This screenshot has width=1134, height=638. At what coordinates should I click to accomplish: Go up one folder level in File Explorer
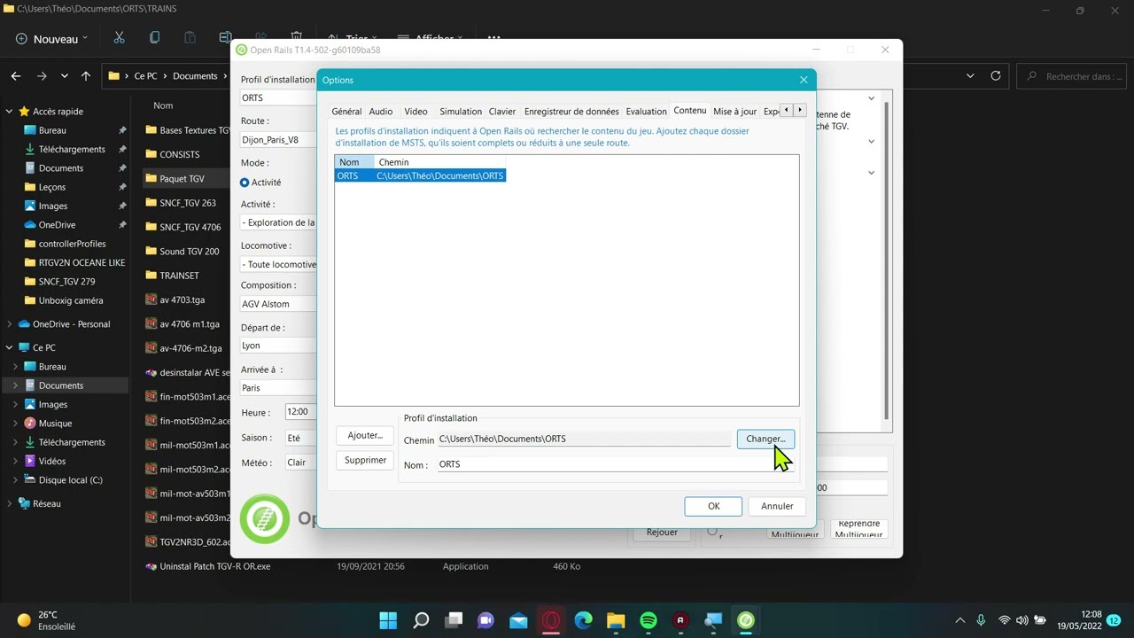tap(86, 76)
